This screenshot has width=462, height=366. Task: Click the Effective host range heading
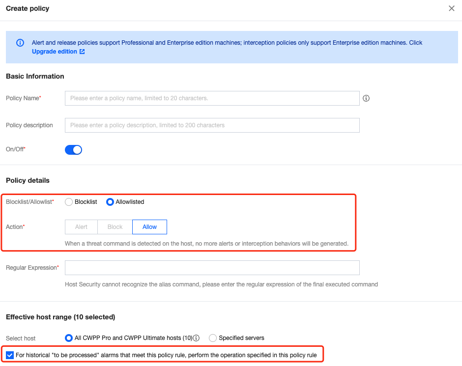pyautogui.click(x=60, y=317)
